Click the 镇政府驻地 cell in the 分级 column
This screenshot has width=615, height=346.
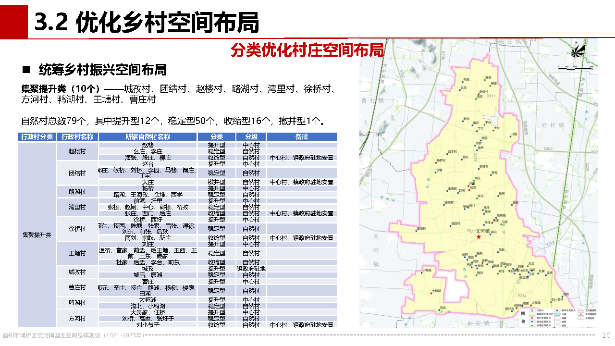point(251,269)
